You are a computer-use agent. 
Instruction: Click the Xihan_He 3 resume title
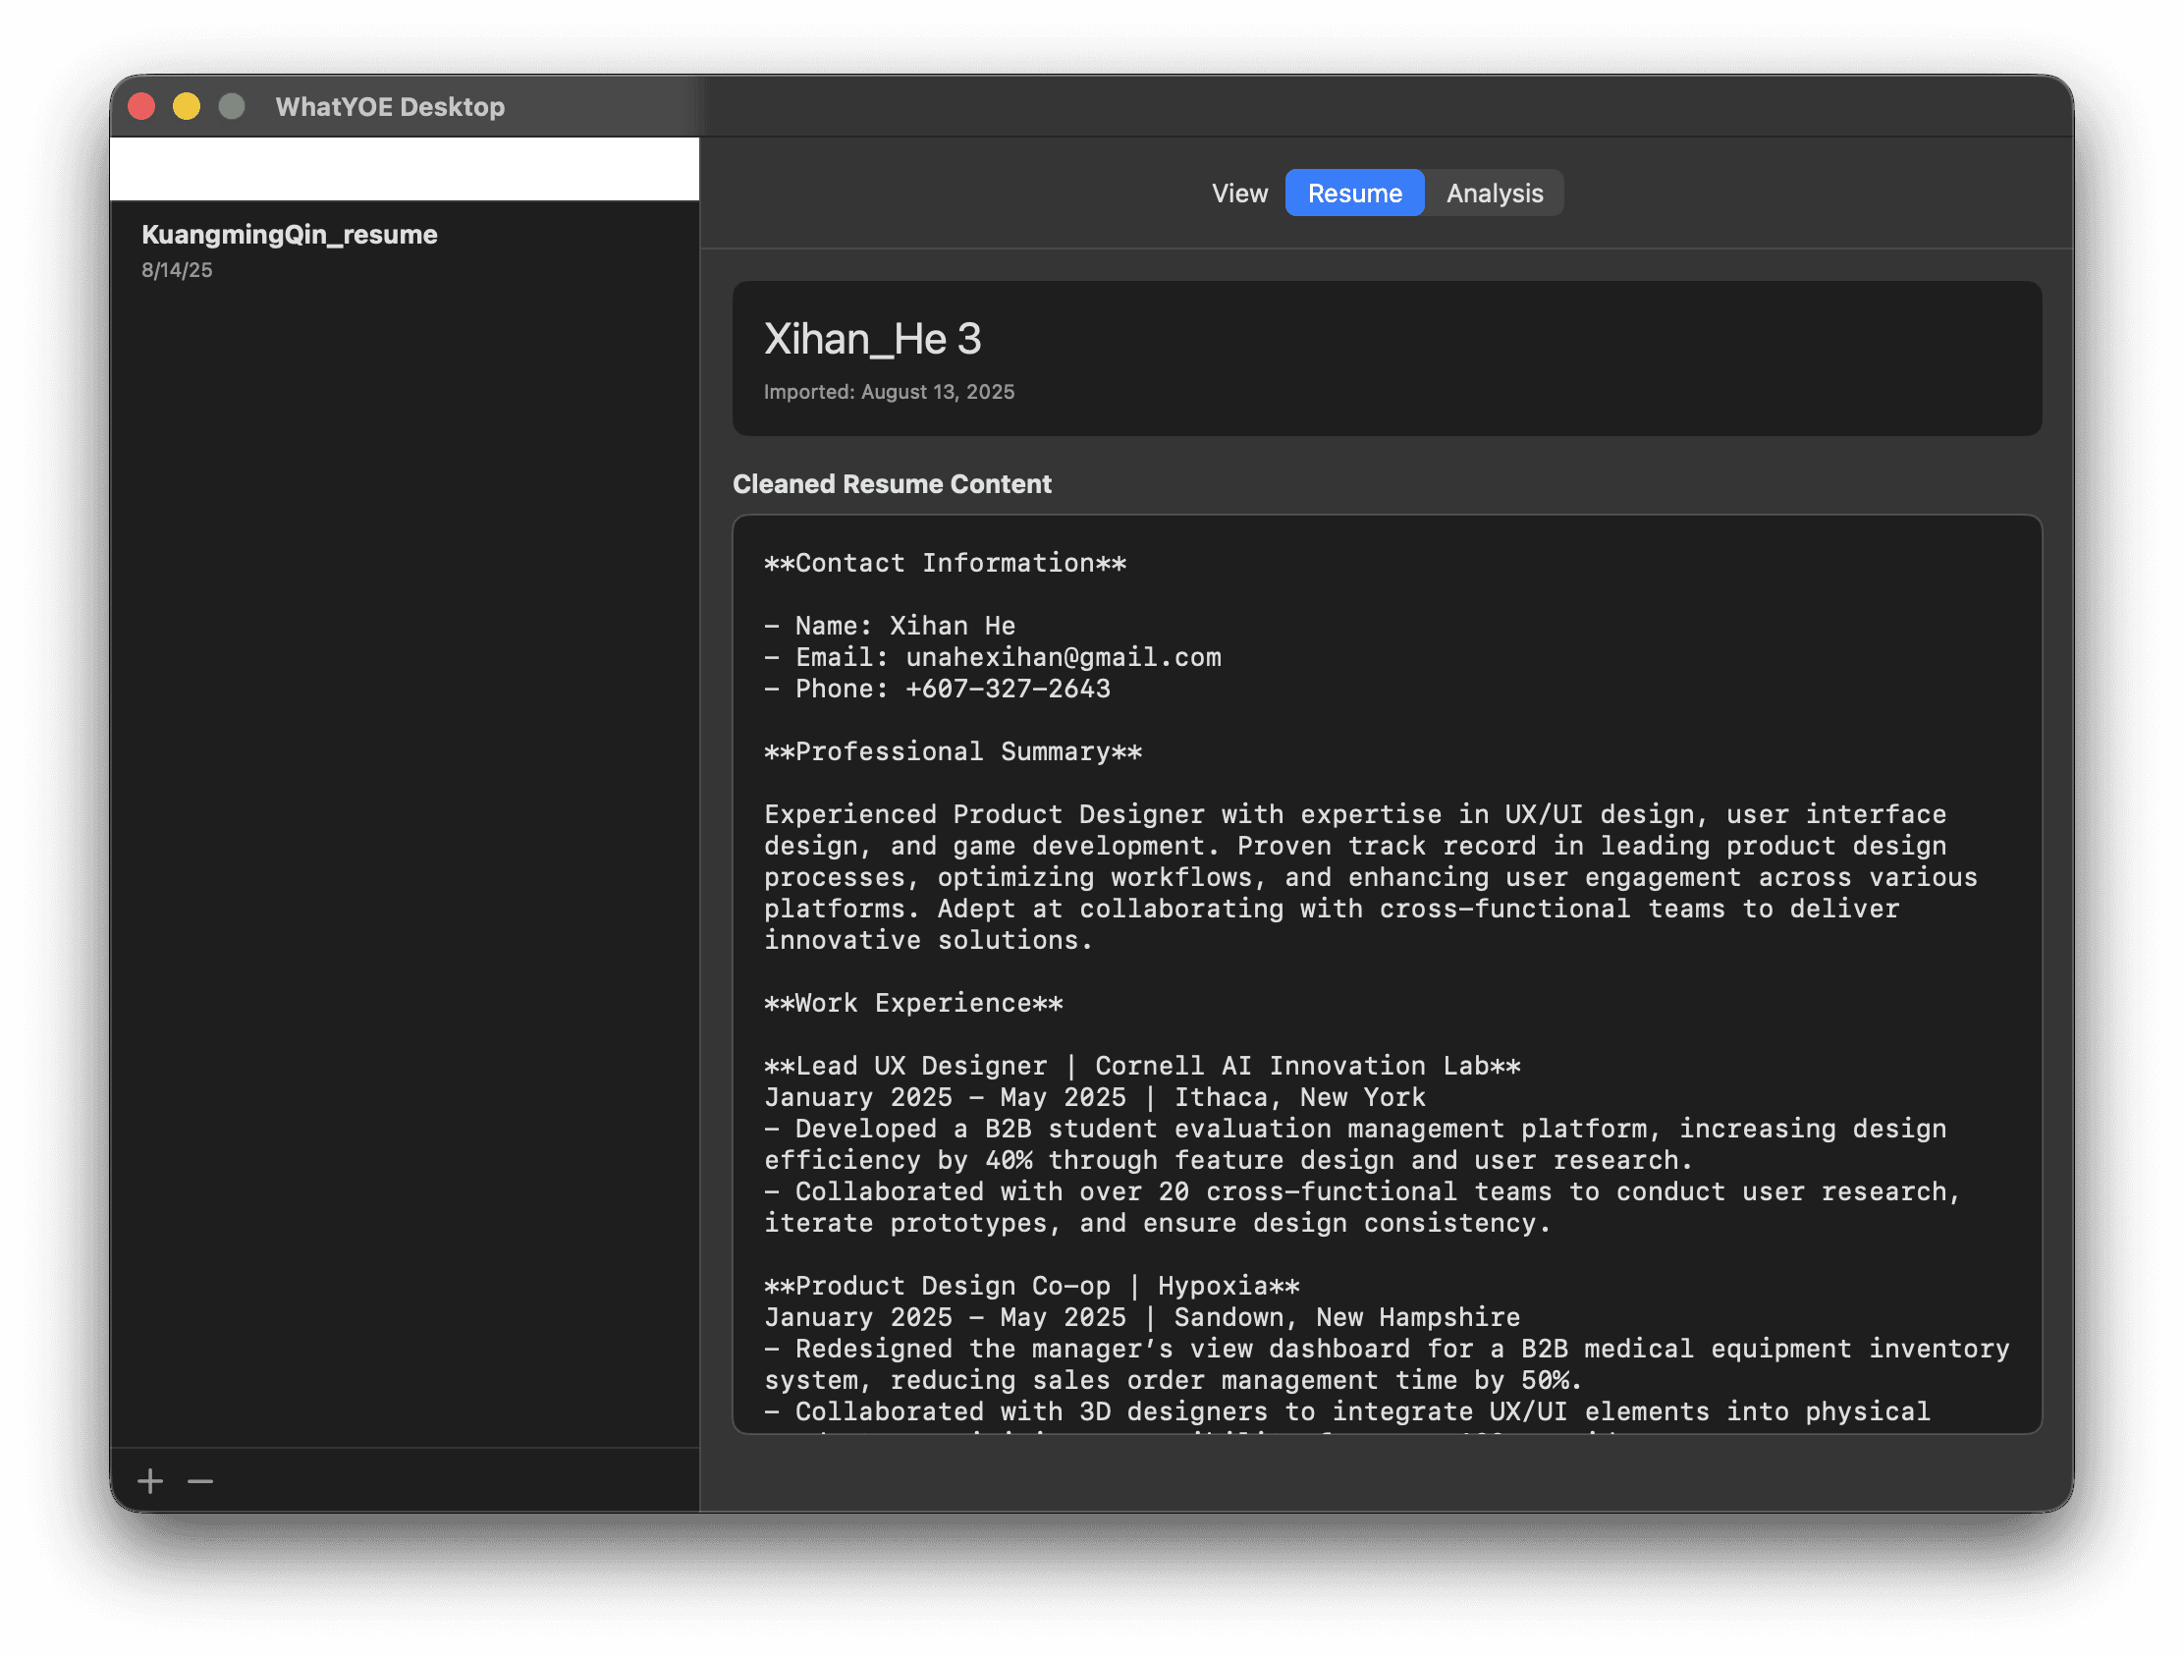coord(872,340)
